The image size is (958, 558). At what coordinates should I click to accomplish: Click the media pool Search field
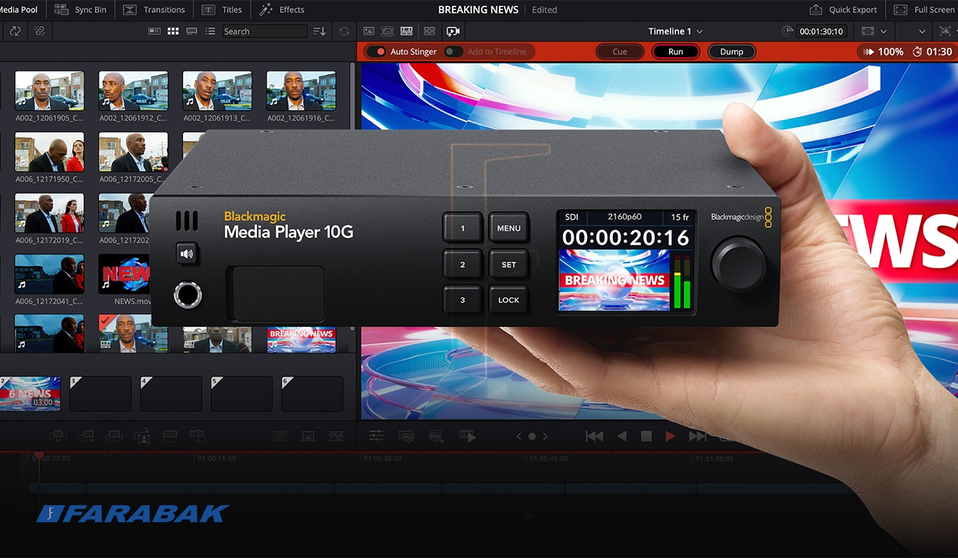[x=264, y=31]
